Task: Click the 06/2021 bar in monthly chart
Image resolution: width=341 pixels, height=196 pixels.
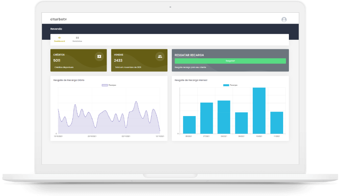Action: click(189, 125)
